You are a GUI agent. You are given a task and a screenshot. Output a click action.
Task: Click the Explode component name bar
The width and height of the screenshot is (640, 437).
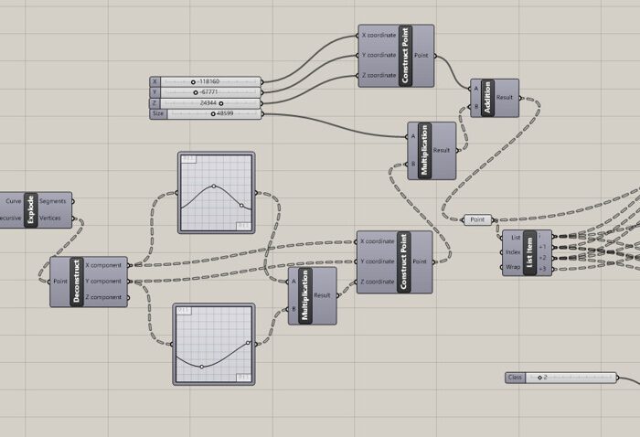click(32, 209)
